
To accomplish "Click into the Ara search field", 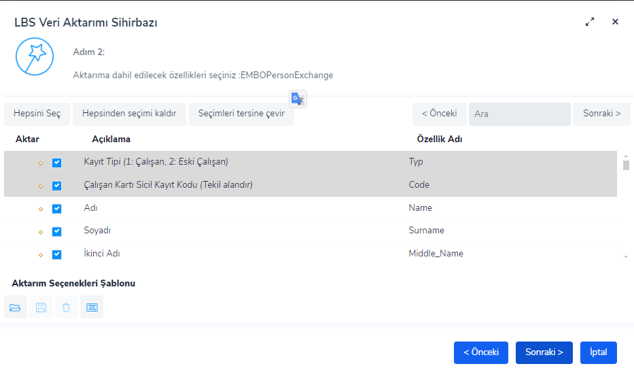I will (519, 114).
